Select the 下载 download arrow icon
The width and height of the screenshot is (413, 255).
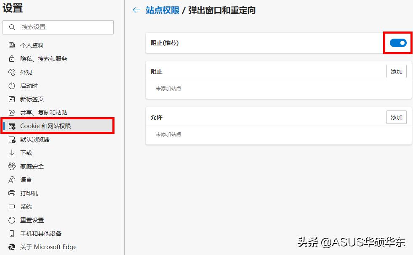(13, 152)
